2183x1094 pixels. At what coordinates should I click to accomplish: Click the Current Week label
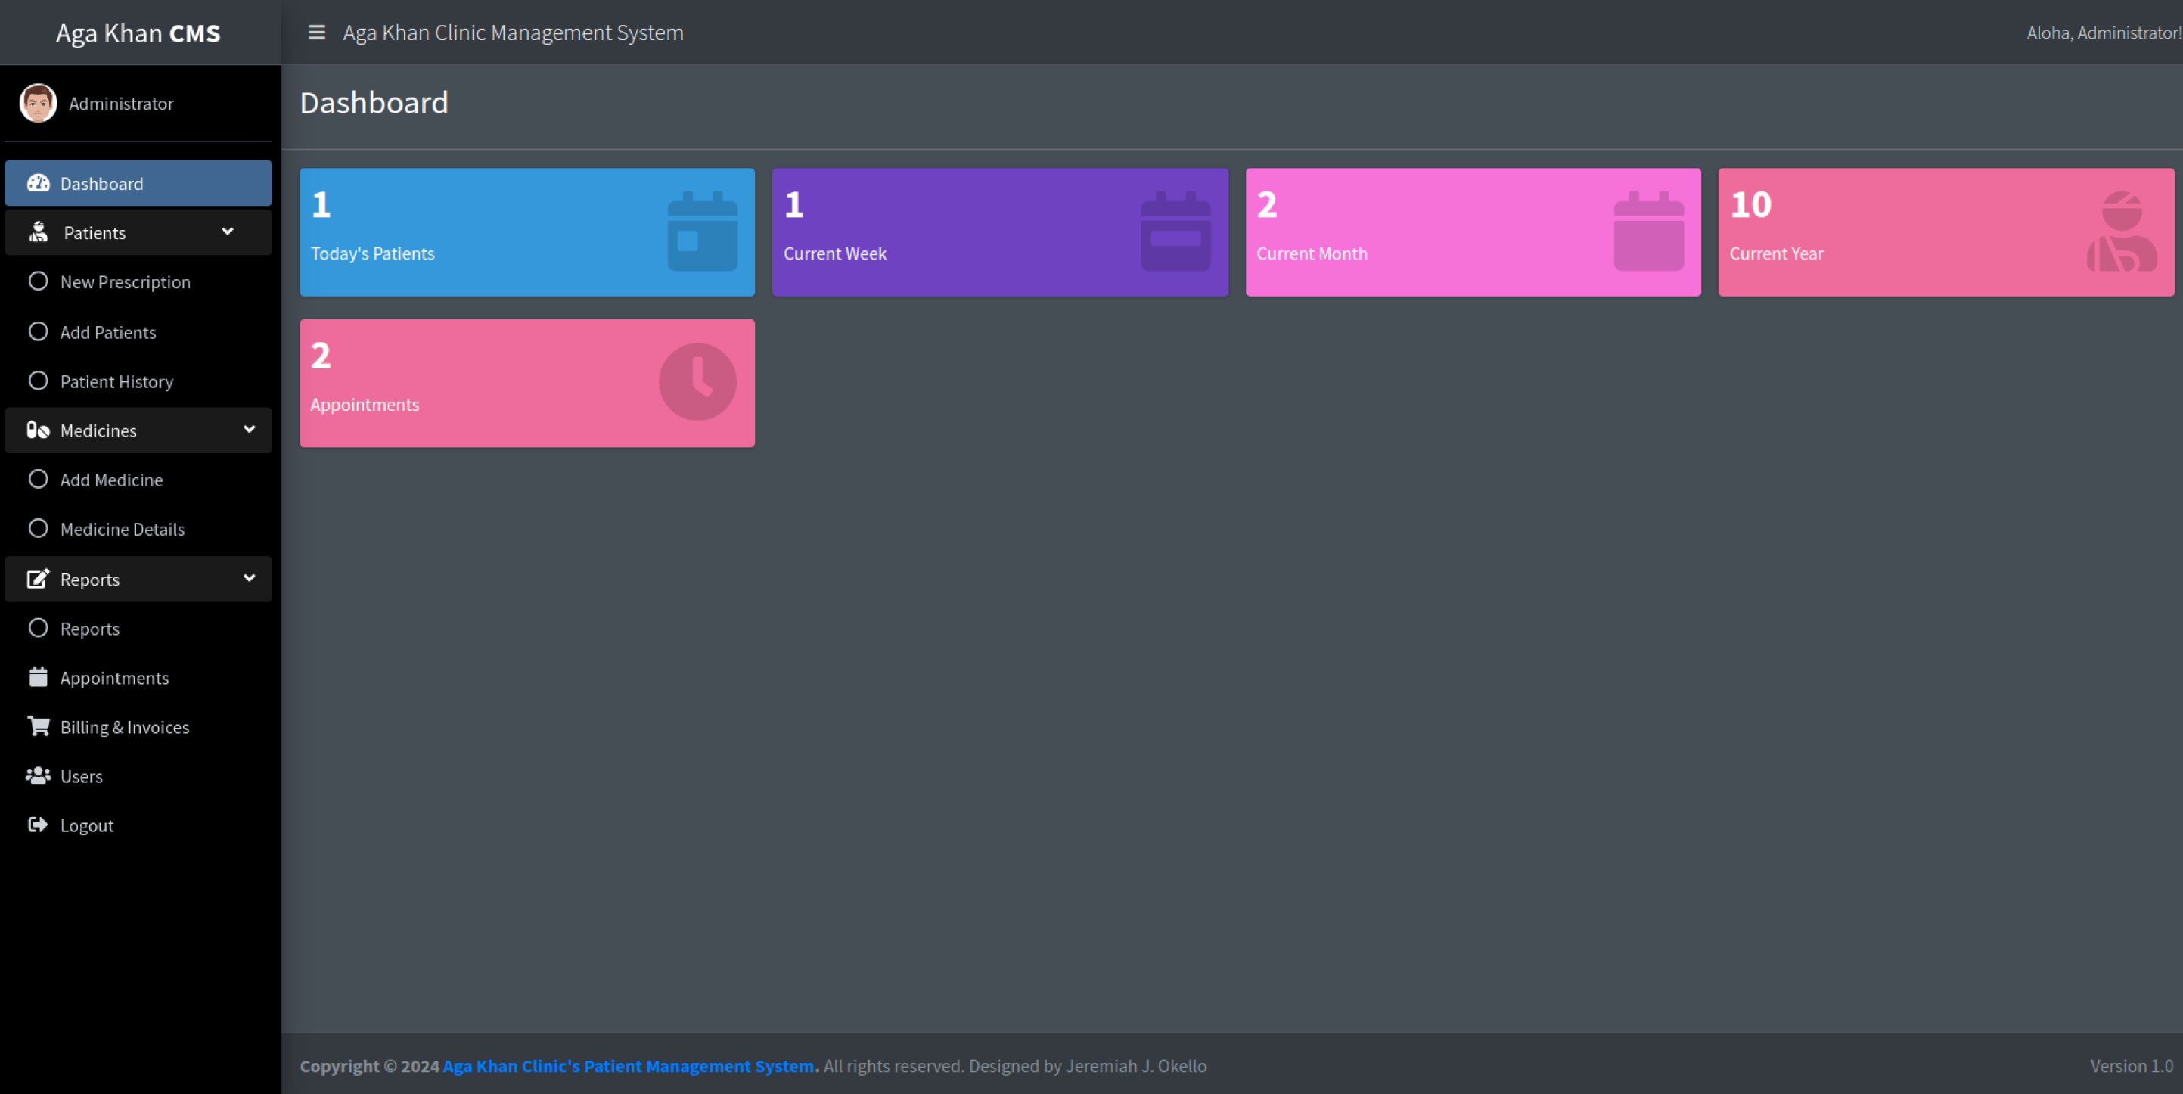click(835, 253)
